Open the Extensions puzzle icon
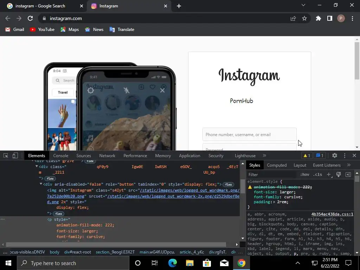This screenshot has width=360, height=270. (319, 18)
